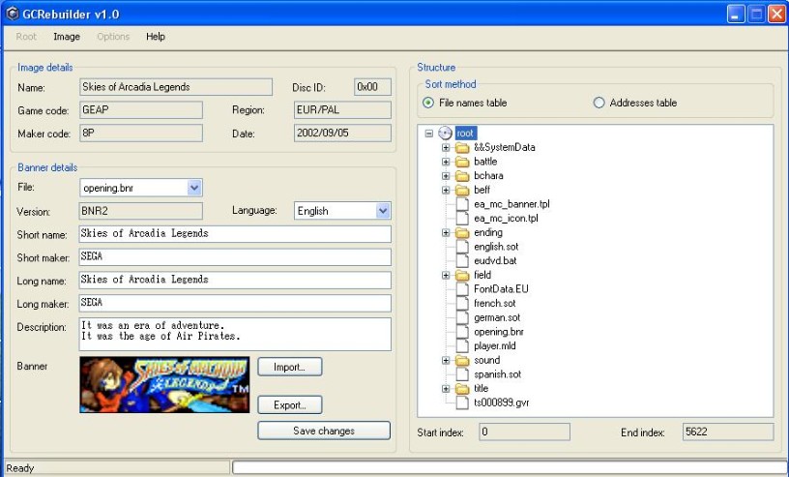Select the ts000899.gvr file name

tap(501, 402)
